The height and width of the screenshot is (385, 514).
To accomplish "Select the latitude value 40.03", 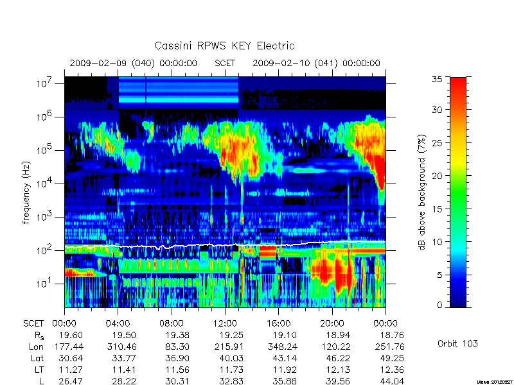I will click(x=231, y=358).
